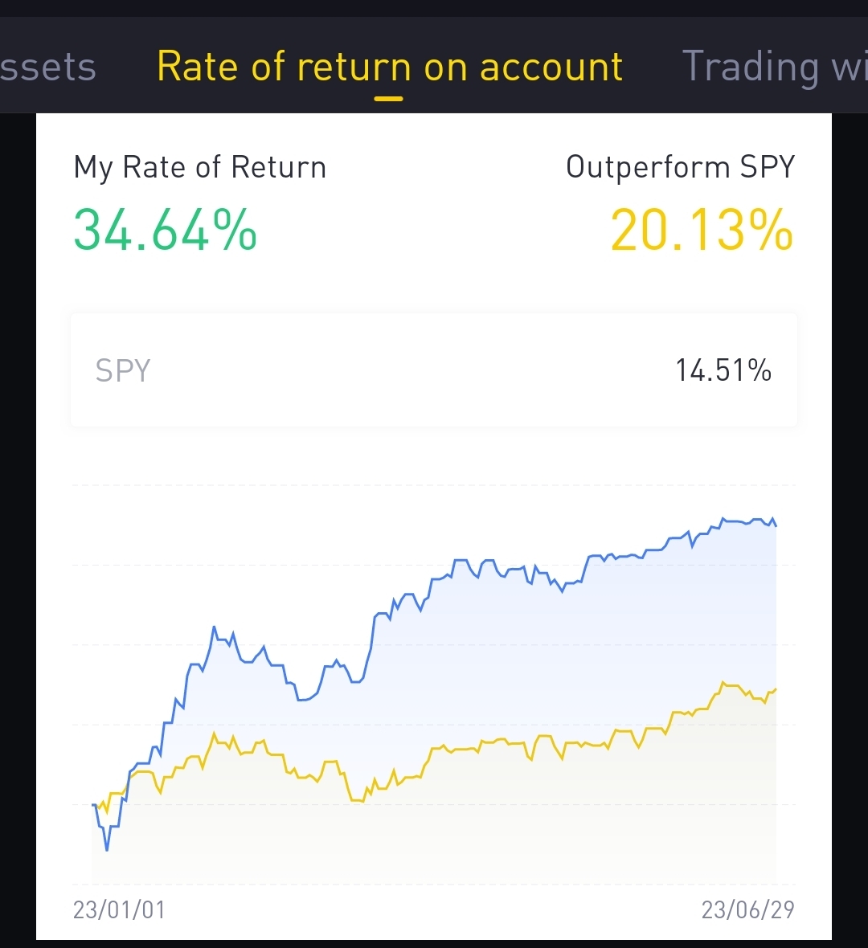The height and width of the screenshot is (948, 868).
Task: Tap the SPY 14.51% return figure
Action: (x=723, y=370)
